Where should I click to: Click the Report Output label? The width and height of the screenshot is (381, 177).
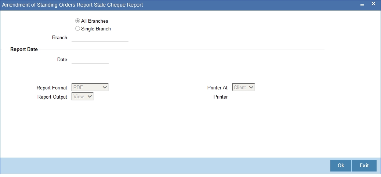click(x=52, y=97)
